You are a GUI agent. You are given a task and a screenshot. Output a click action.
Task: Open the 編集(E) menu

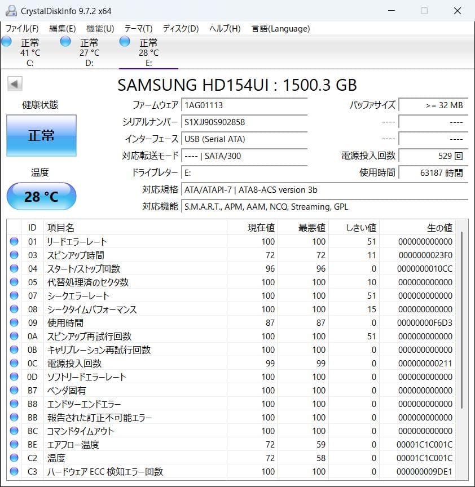[63, 29]
